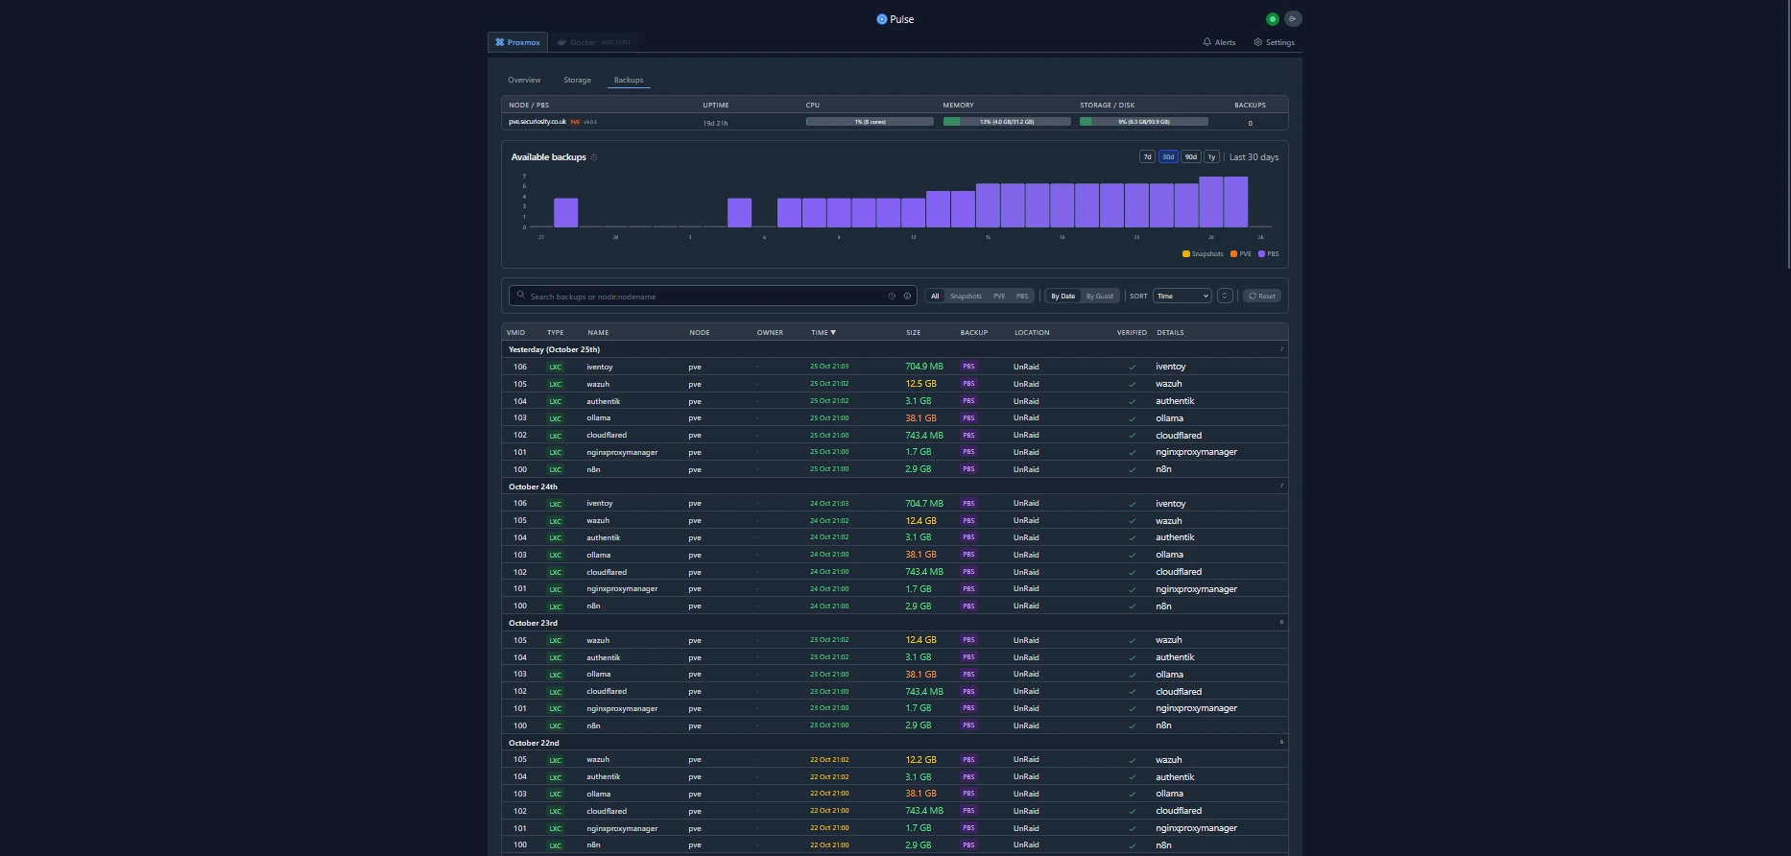Select the PBS backup type filter
Screen dimensions: 1791x856
[x=1021, y=297]
